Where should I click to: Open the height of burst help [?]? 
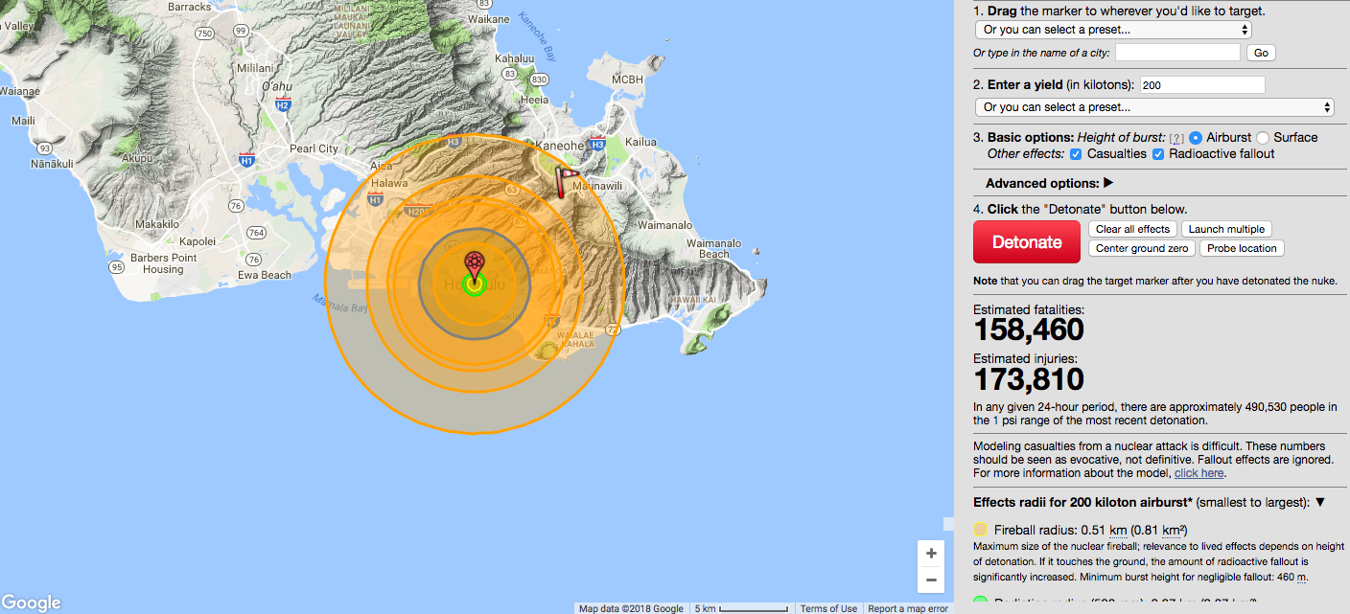(x=1176, y=138)
